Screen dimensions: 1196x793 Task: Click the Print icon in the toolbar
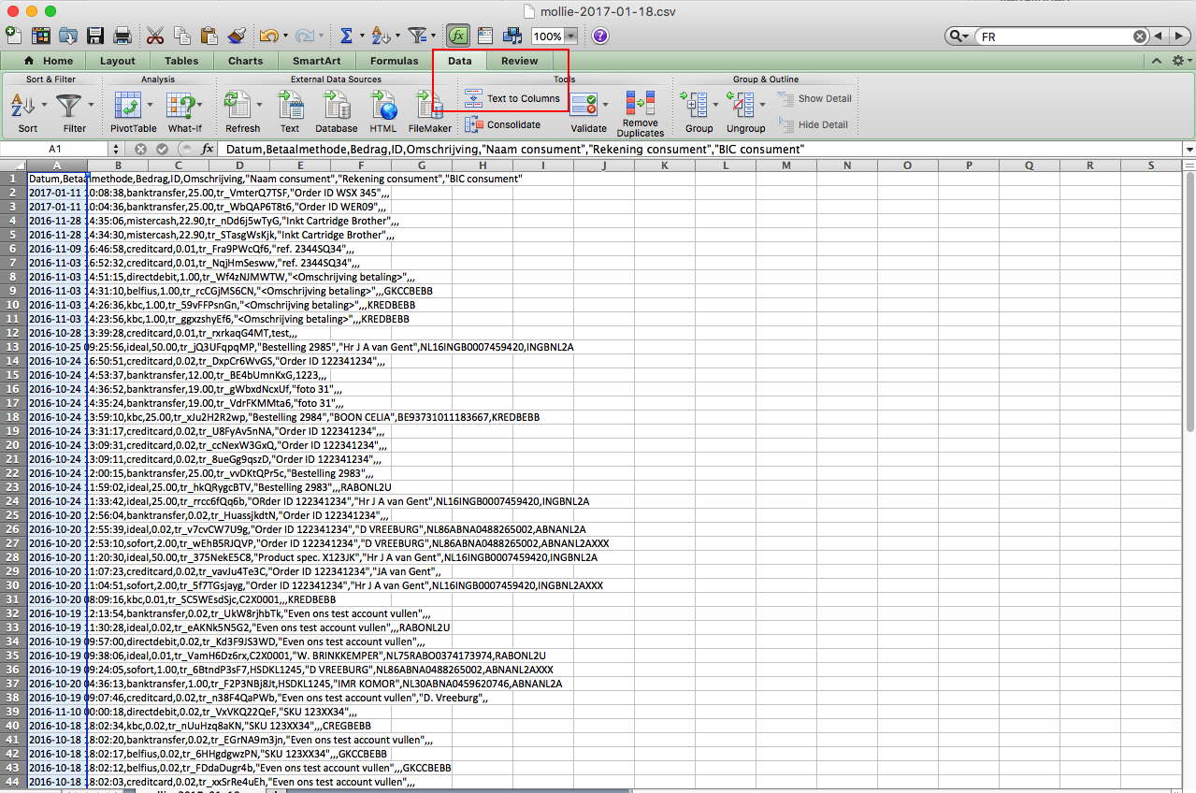point(122,36)
